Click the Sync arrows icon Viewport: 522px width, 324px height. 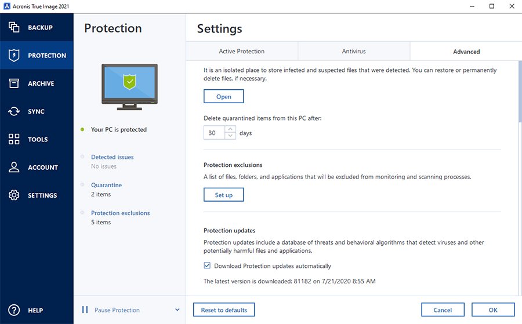[14, 111]
